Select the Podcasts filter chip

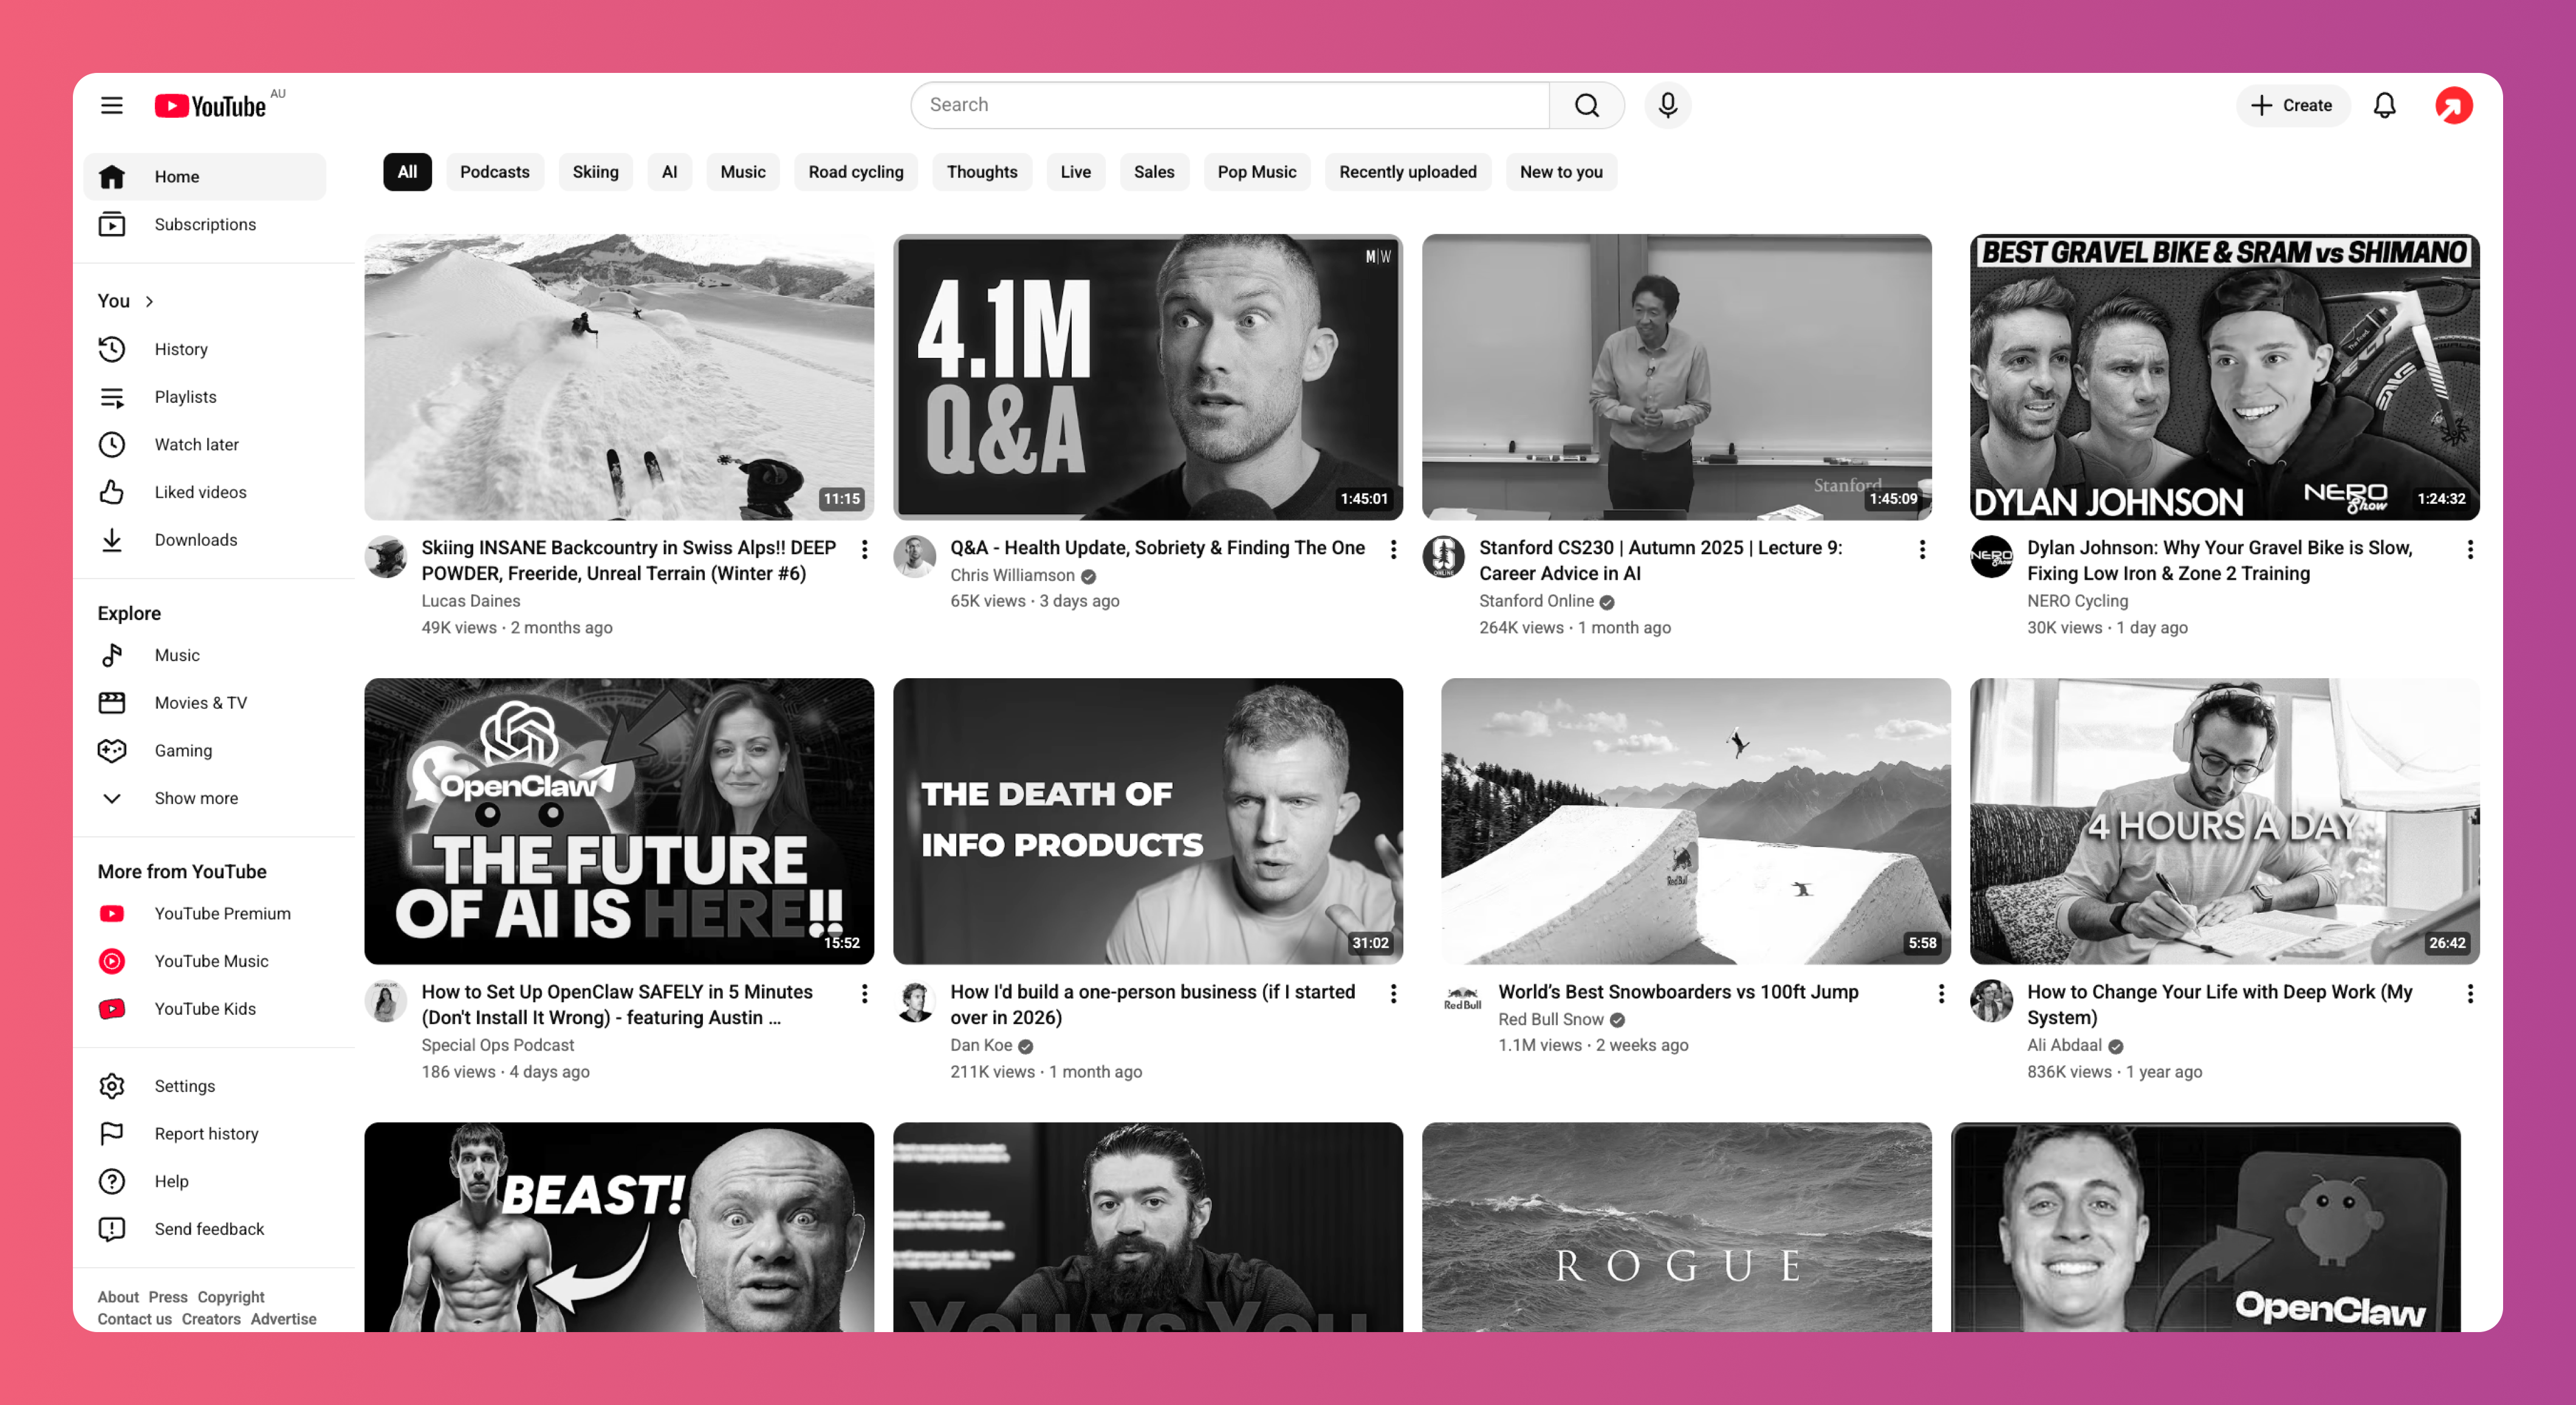494,172
